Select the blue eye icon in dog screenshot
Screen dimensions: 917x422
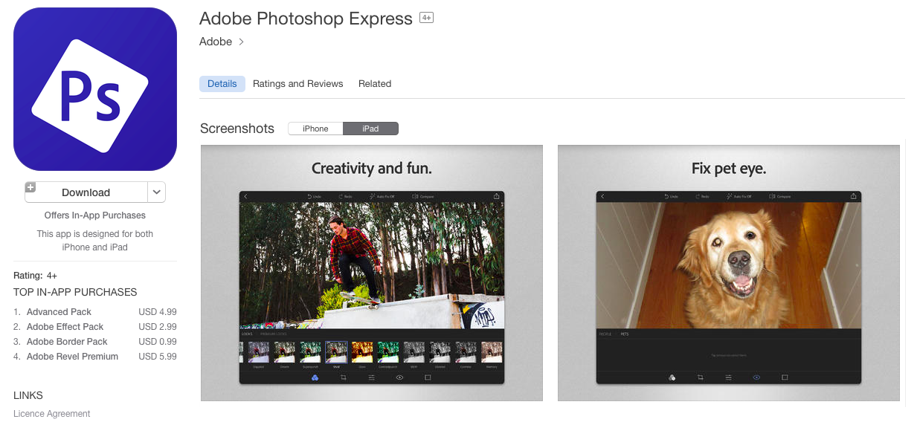[756, 377]
